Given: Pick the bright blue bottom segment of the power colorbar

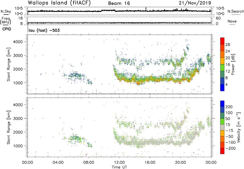Looking at the screenshot, I should point(222,88).
